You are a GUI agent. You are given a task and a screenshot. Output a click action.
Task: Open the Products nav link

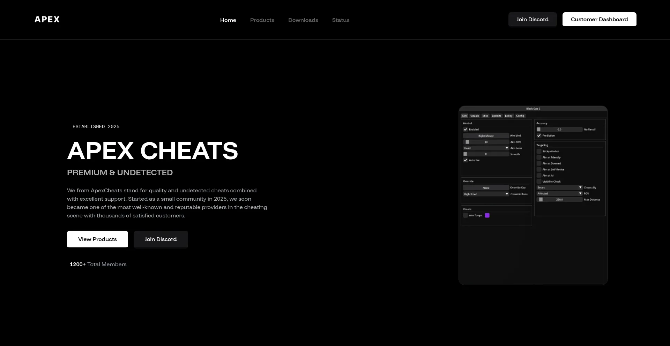pyautogui.click(x=262, y=20)
